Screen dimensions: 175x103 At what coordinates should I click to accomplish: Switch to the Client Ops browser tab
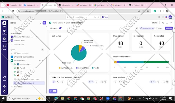pos(49,5)
